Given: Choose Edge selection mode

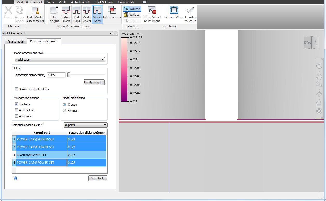Looking at the screenshot, I should tap(132, 20).
